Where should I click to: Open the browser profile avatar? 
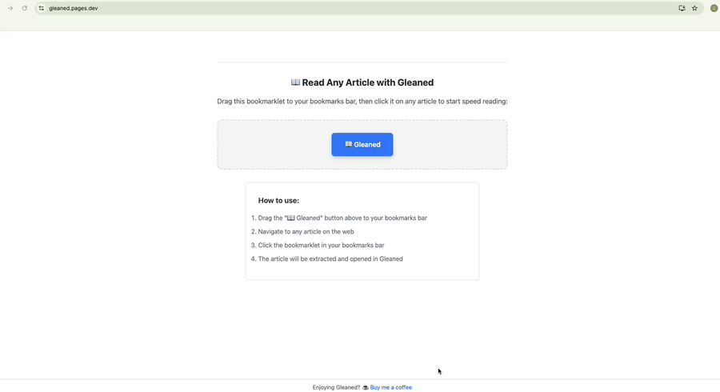tap(714, 8)
